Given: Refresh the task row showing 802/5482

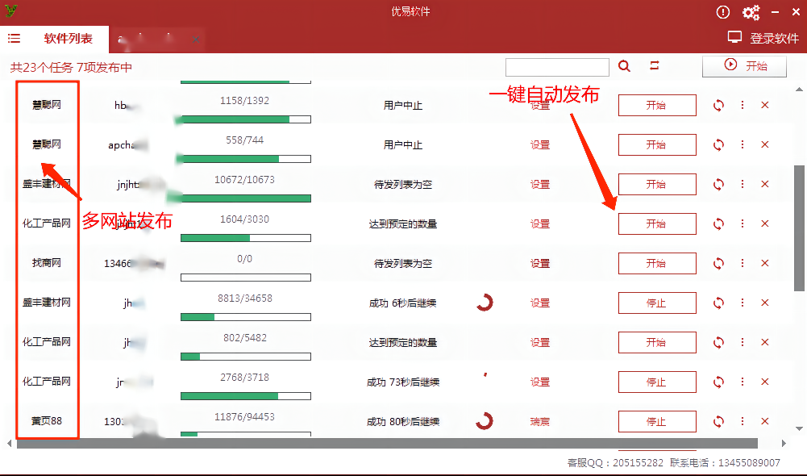Looking at the screenshot, I should 718,343.
